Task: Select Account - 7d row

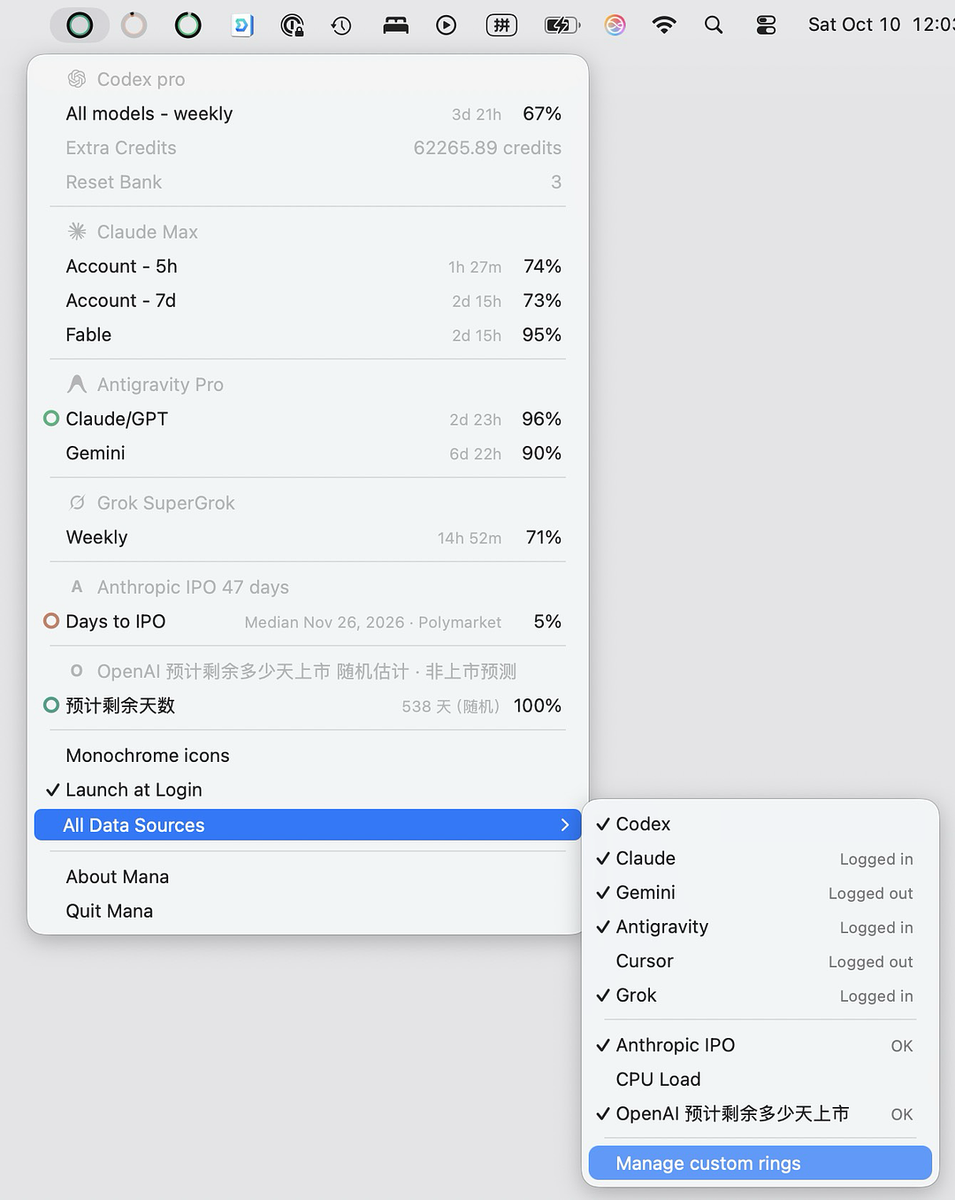Action: click(x=307, y=301)
